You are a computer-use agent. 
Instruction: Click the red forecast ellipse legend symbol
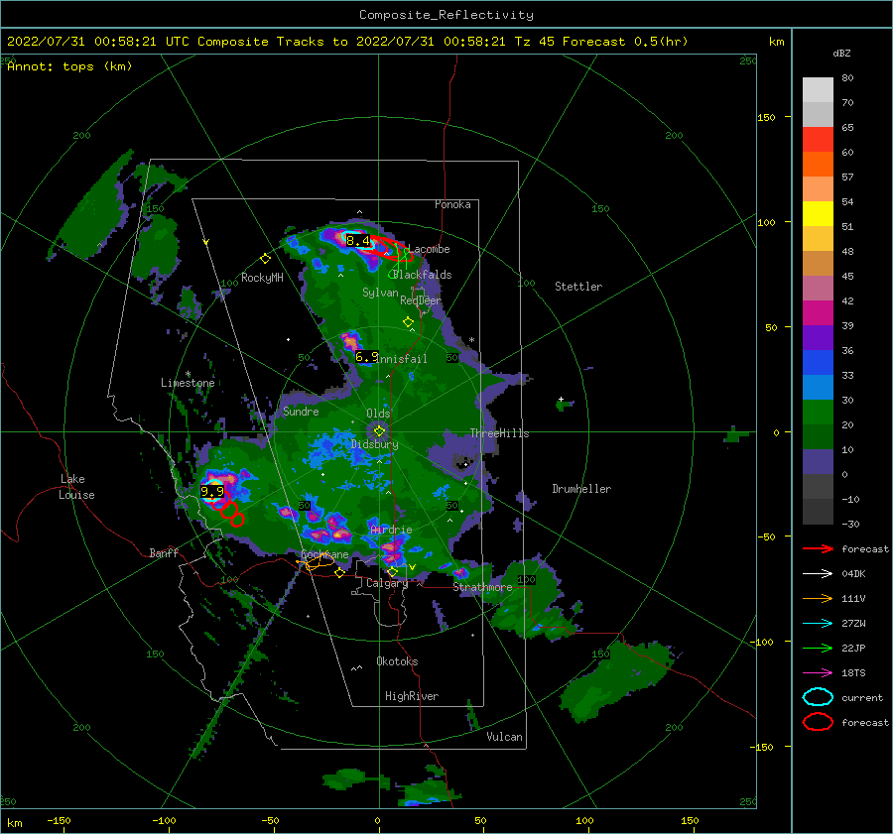click(x=818, y=722)
